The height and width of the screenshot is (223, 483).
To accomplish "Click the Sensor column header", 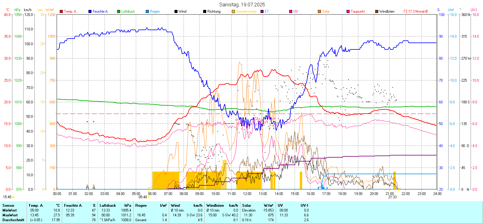I will point(8,206).
